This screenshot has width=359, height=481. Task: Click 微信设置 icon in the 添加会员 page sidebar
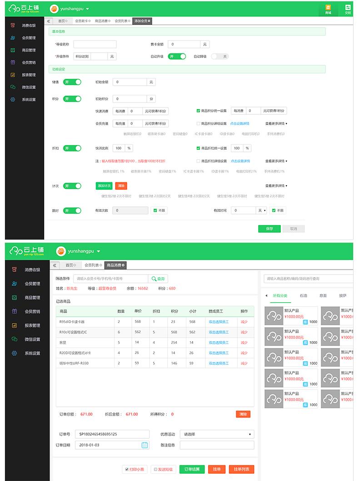click(13, 87)
